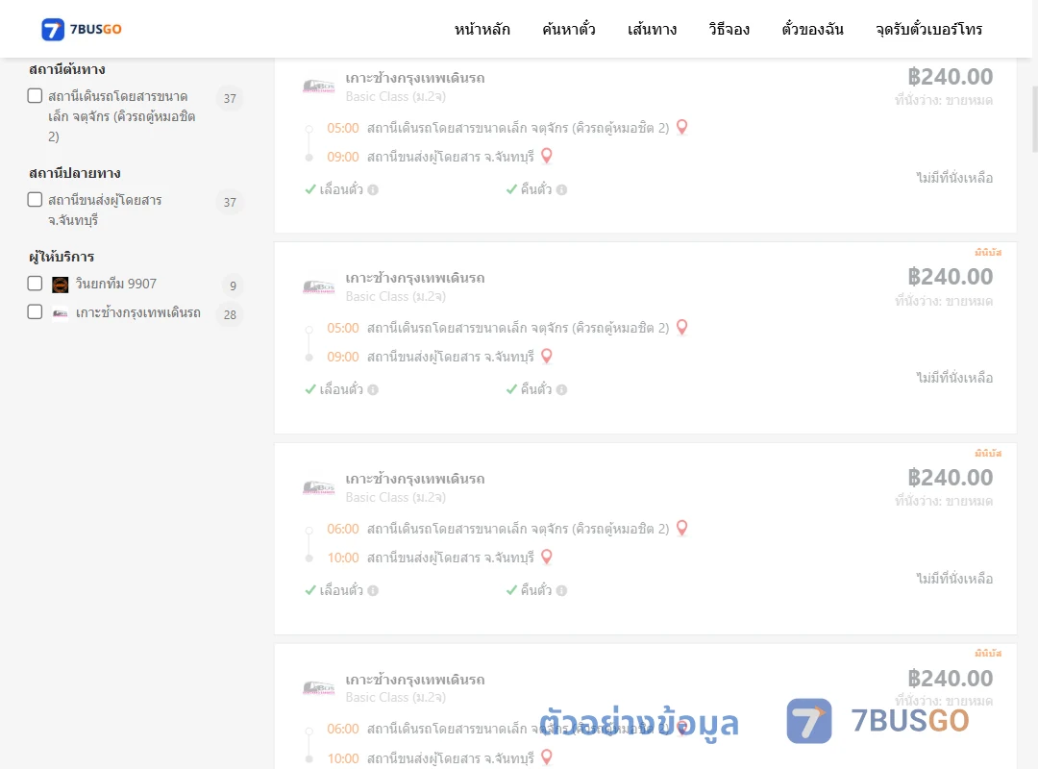
Task: Click info icon beside คืนตั๋ว in third card
Action: point(561,591)
